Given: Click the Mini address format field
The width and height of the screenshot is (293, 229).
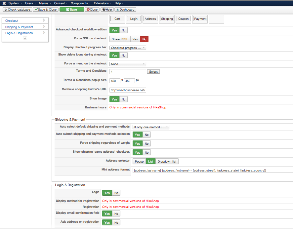Looking at the screenshot, I should tap(213, 171).
